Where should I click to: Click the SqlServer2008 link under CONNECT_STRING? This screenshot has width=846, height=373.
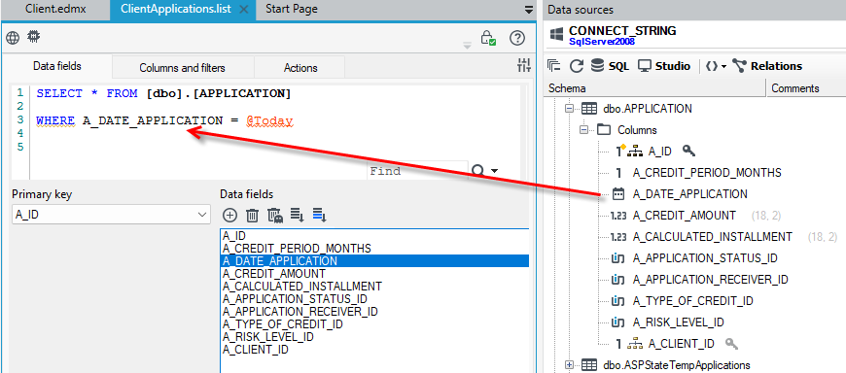[602, 42]
